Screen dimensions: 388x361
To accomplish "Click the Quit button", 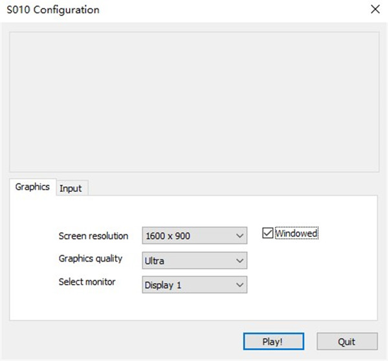I will pyautogui.click(x=347, y=340).
